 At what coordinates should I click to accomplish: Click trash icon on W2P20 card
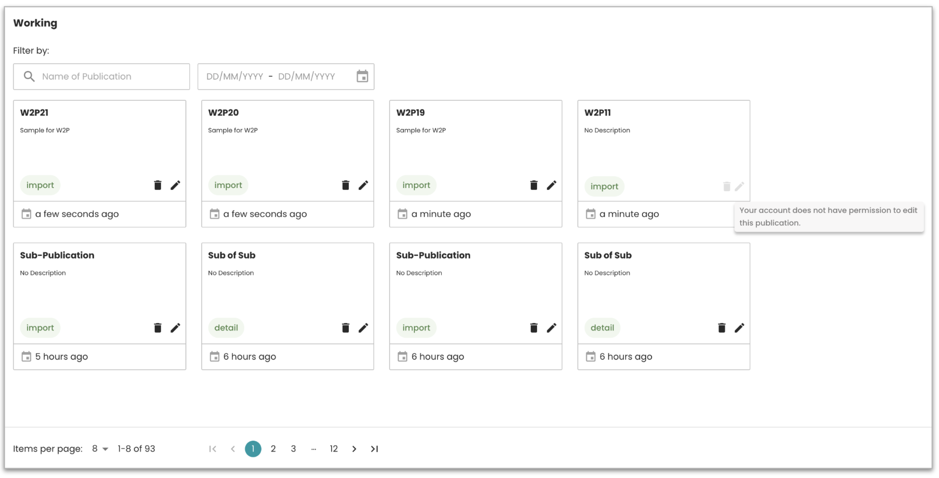point(346,185)
